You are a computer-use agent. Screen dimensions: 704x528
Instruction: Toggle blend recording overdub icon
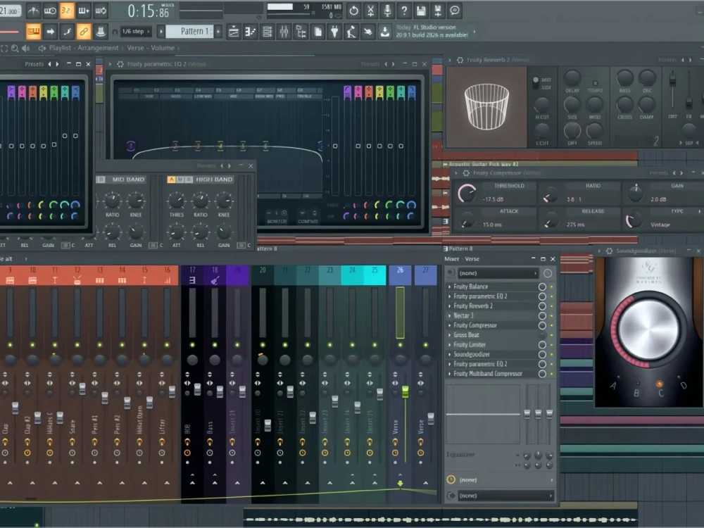point(84,11)
